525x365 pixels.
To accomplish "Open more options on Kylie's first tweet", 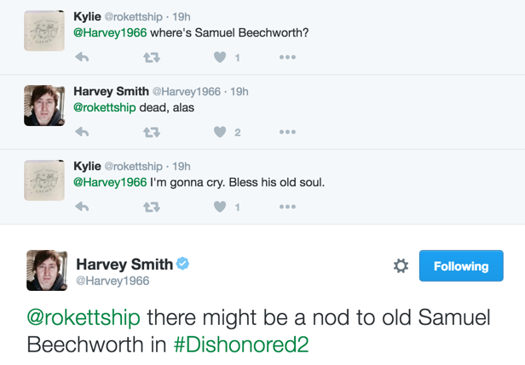I will tap(287, 57).
